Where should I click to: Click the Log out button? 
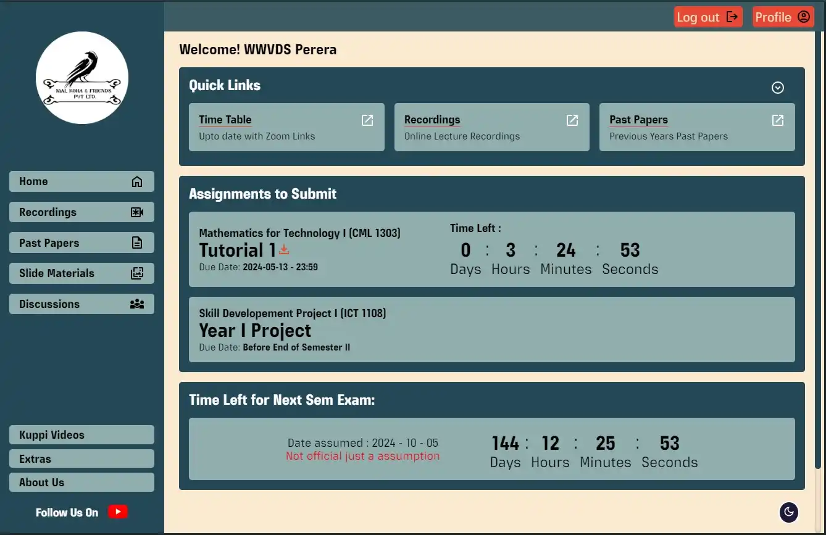(707, 17)
